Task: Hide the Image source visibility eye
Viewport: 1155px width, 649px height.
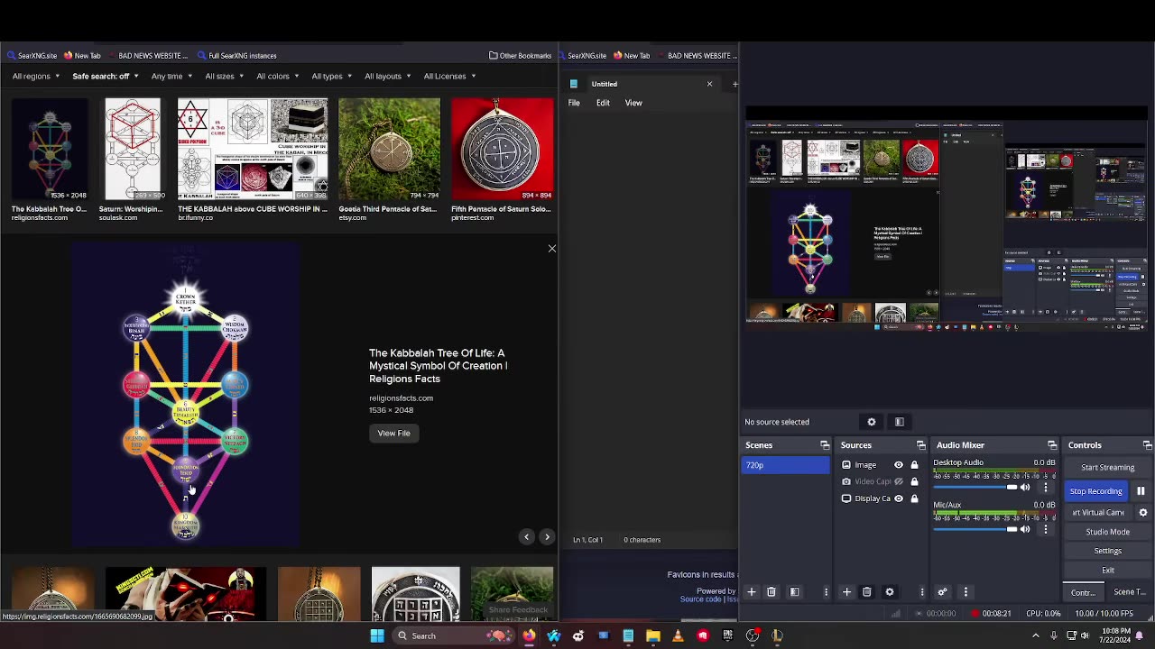Action: (x=899, y=465)
